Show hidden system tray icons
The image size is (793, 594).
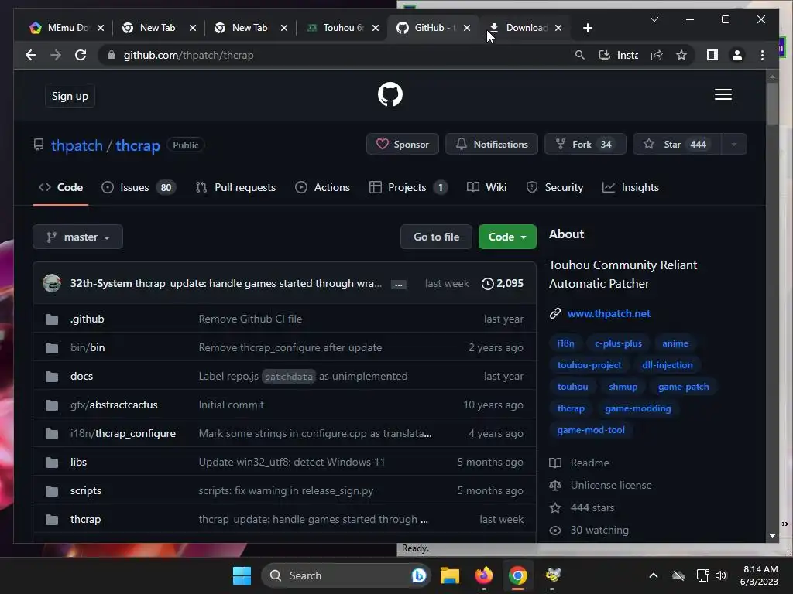point(654,575)
